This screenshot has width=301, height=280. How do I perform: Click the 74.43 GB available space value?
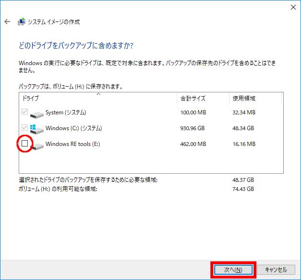click(243, 189)
